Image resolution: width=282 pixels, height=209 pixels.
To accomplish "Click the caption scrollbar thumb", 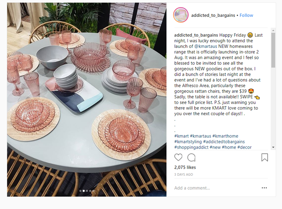I will pos(273,50).
